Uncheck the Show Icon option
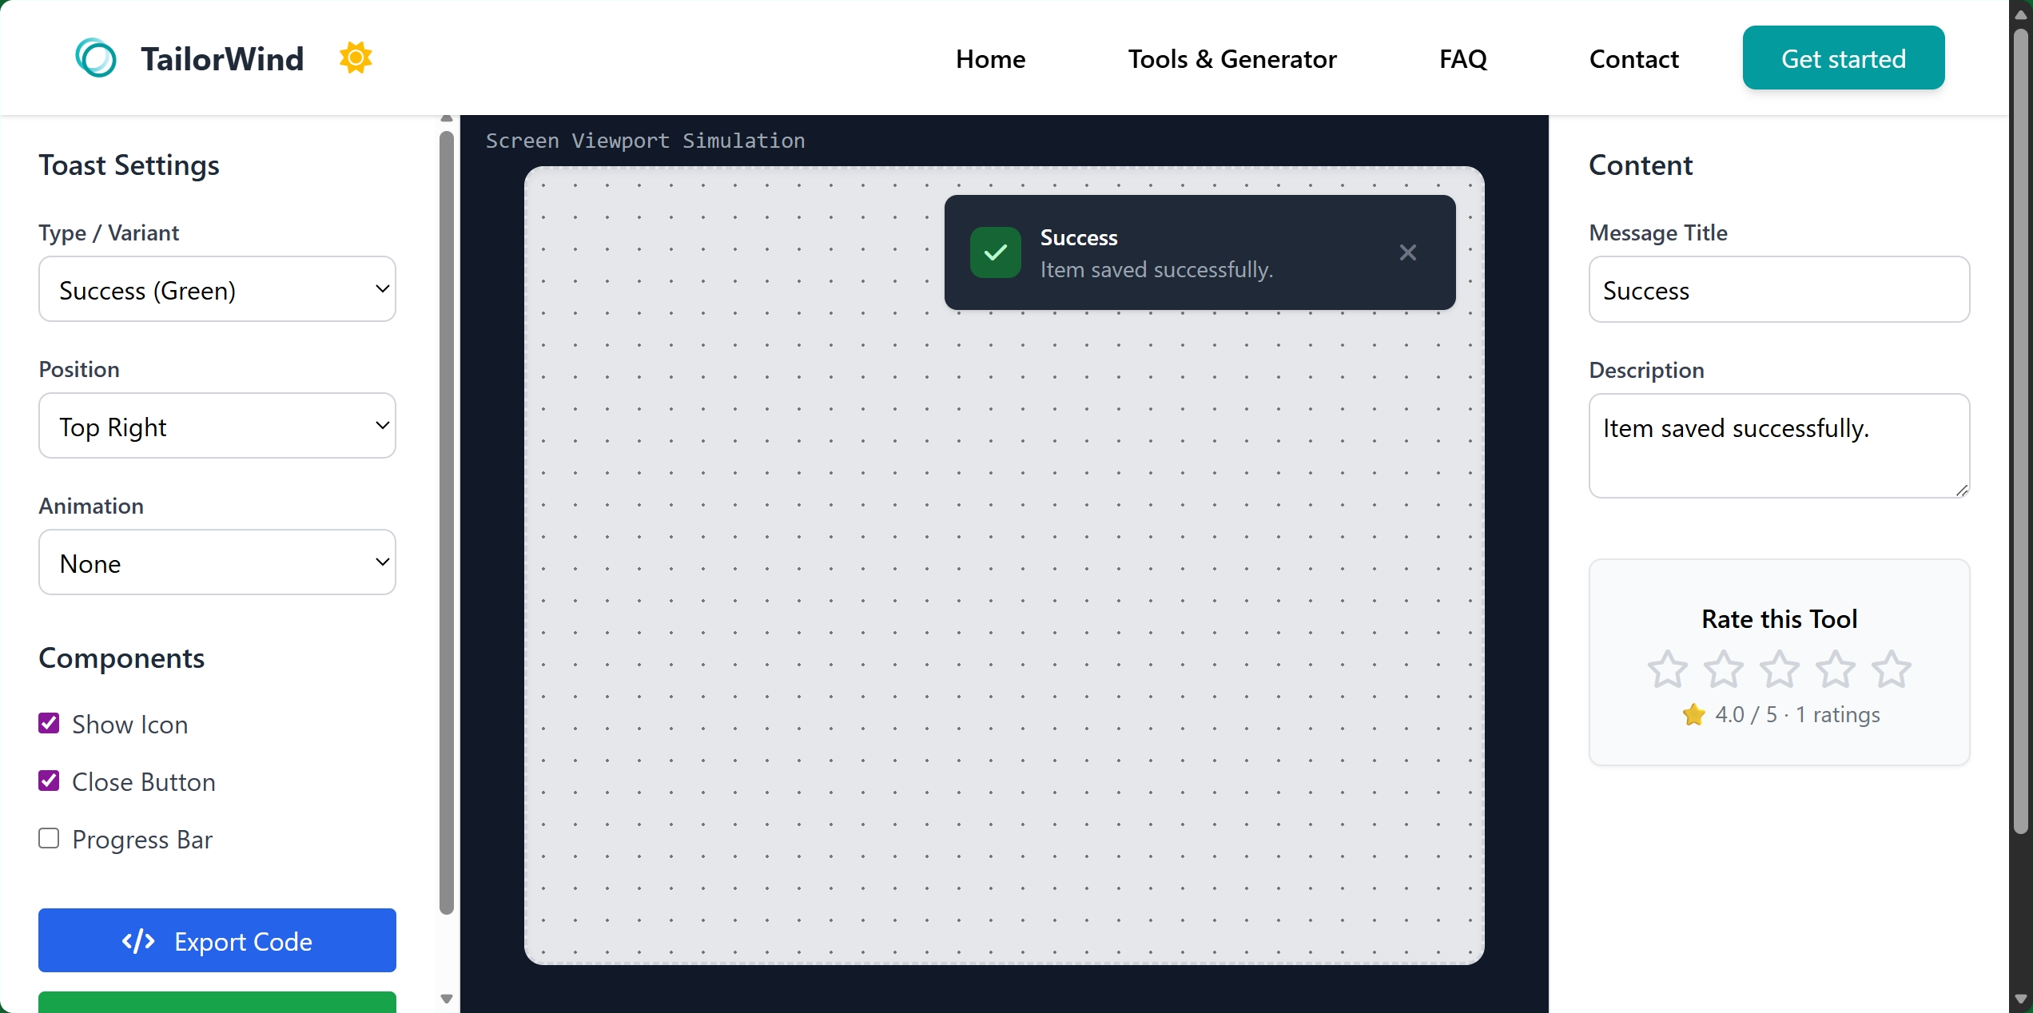 pyautogui.click(x=49, y=722)
